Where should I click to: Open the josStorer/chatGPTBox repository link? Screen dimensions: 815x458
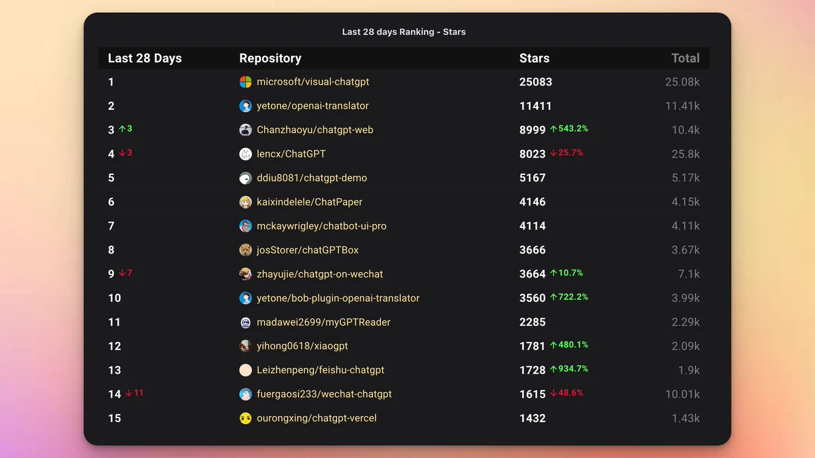click(308, 250)
